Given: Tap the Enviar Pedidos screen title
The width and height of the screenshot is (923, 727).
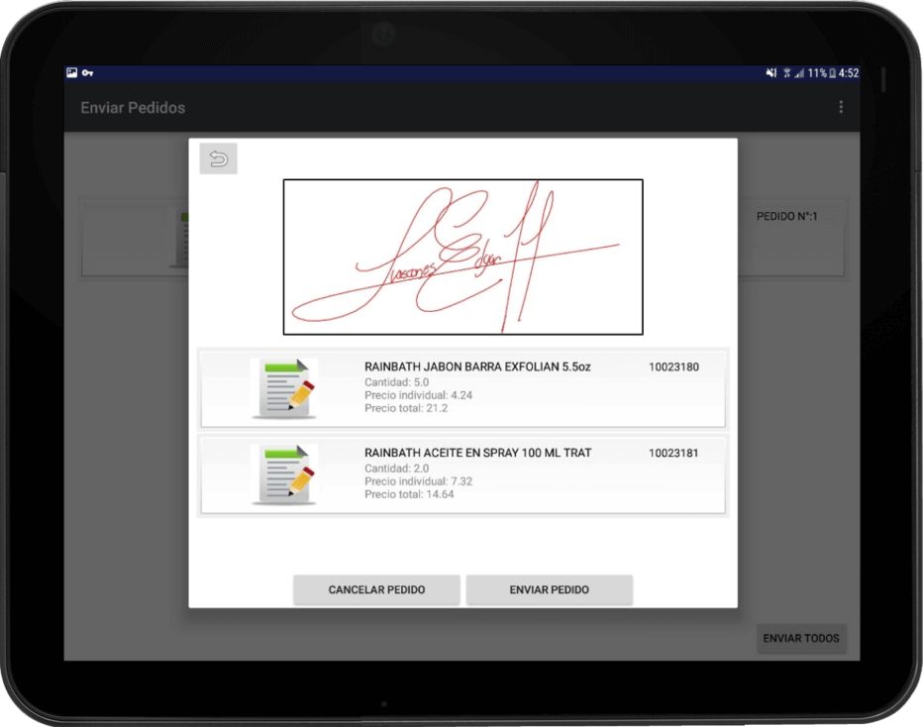Looking at the screenshot, I should pyautogui.click(x=133, y=108).
